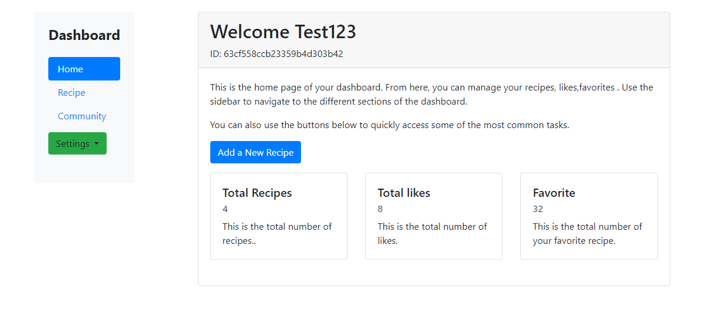Click the Favorite card title
This screenshot has width=711, height=322.
554,193
